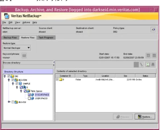Click the keyword phrase icon button
Viewport: 160px width, 130px height.
click(x=24, y=56)
